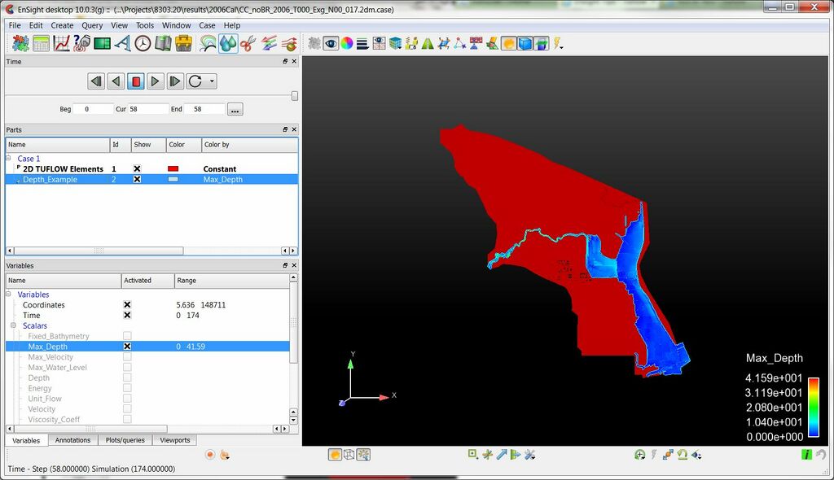
Task: Collapse the Scalars group in Variables
Action: point(14,326)
